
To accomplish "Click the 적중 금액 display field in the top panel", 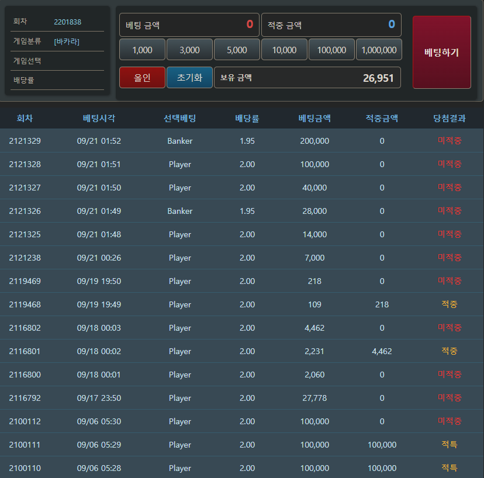I will pos(331,25).
